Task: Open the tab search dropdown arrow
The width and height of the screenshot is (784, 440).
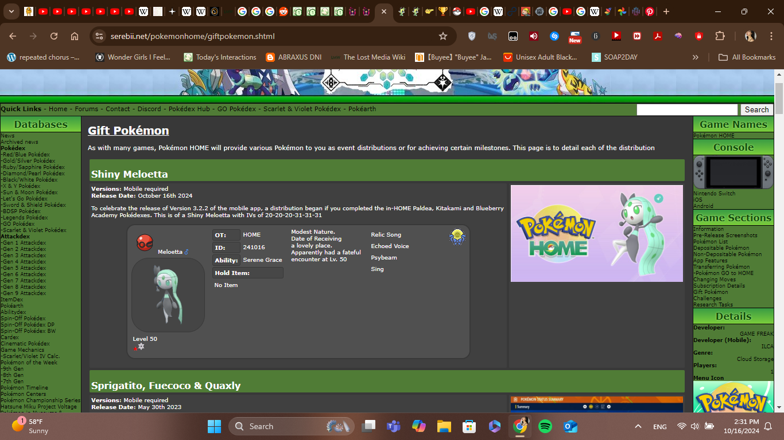Action: tap(13, 11)
